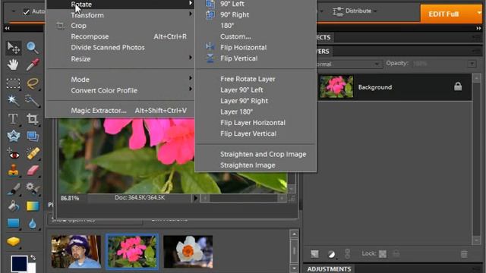
Task: Open the layer blend mode dropdown
Action: pyautogui.click(x=349, y=64)
